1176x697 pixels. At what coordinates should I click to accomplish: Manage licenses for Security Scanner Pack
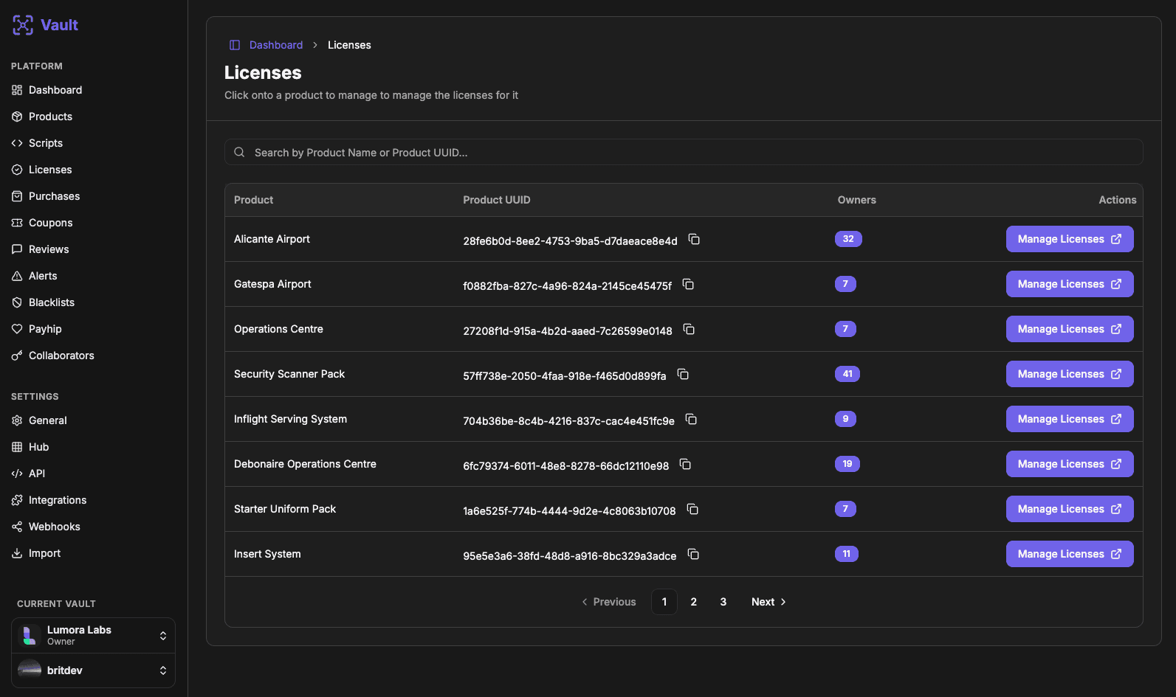coord(1070,374)
